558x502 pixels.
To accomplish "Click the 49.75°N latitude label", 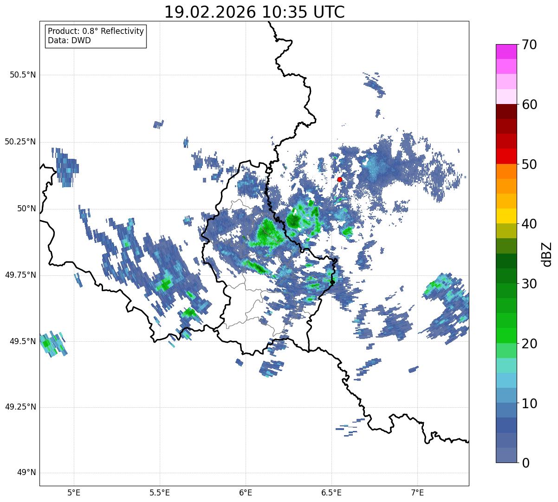I will (20, 275).
